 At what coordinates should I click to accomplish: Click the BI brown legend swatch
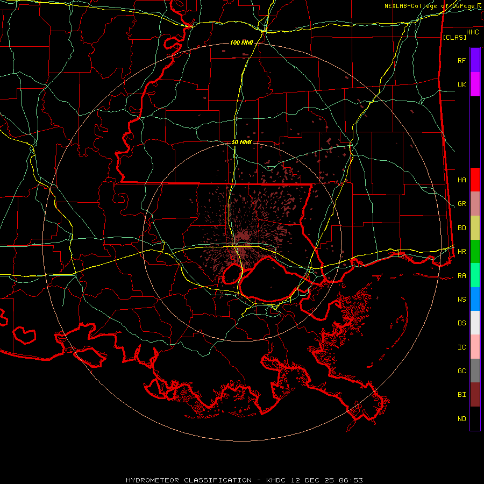(x=475, y=395)
